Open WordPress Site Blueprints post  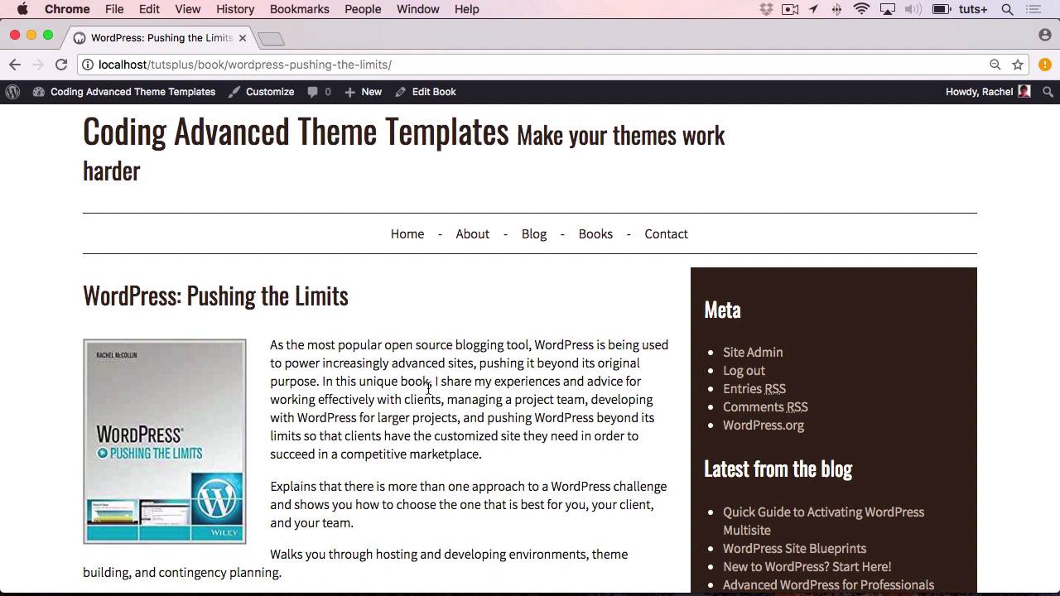coord(794,549)
